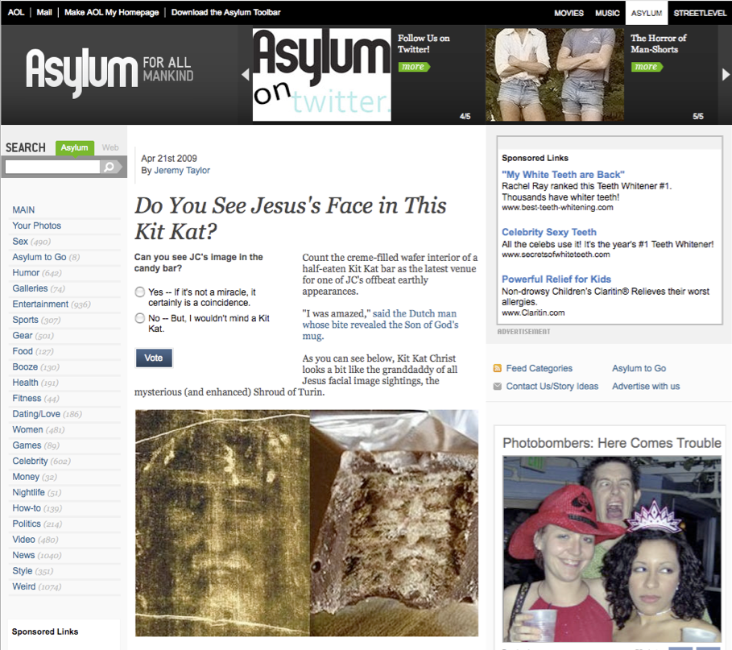Image resolution: width=732 pixels, height=650 pixels.
Task: Open the Photobombers photo thumbnail
Action: pos(611,549)
